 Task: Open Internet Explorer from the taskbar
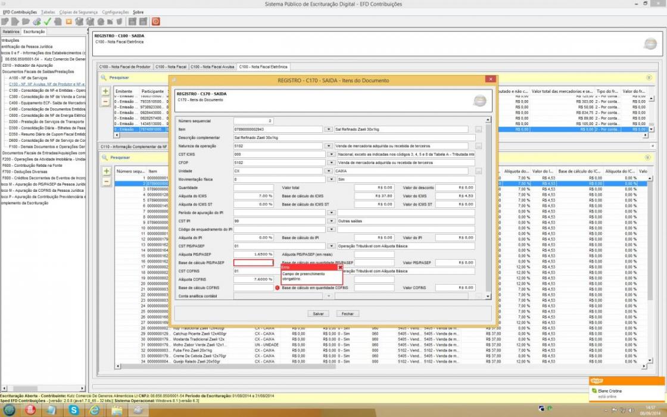[x=95, y=410]
